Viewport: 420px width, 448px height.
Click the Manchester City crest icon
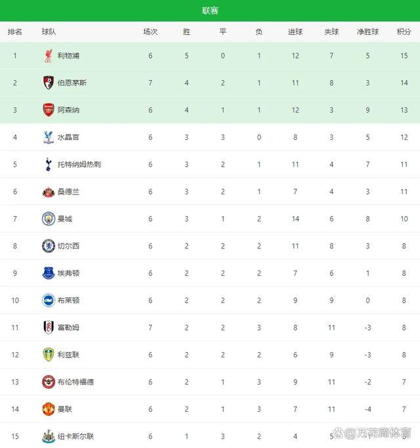[x=48, y=219]
